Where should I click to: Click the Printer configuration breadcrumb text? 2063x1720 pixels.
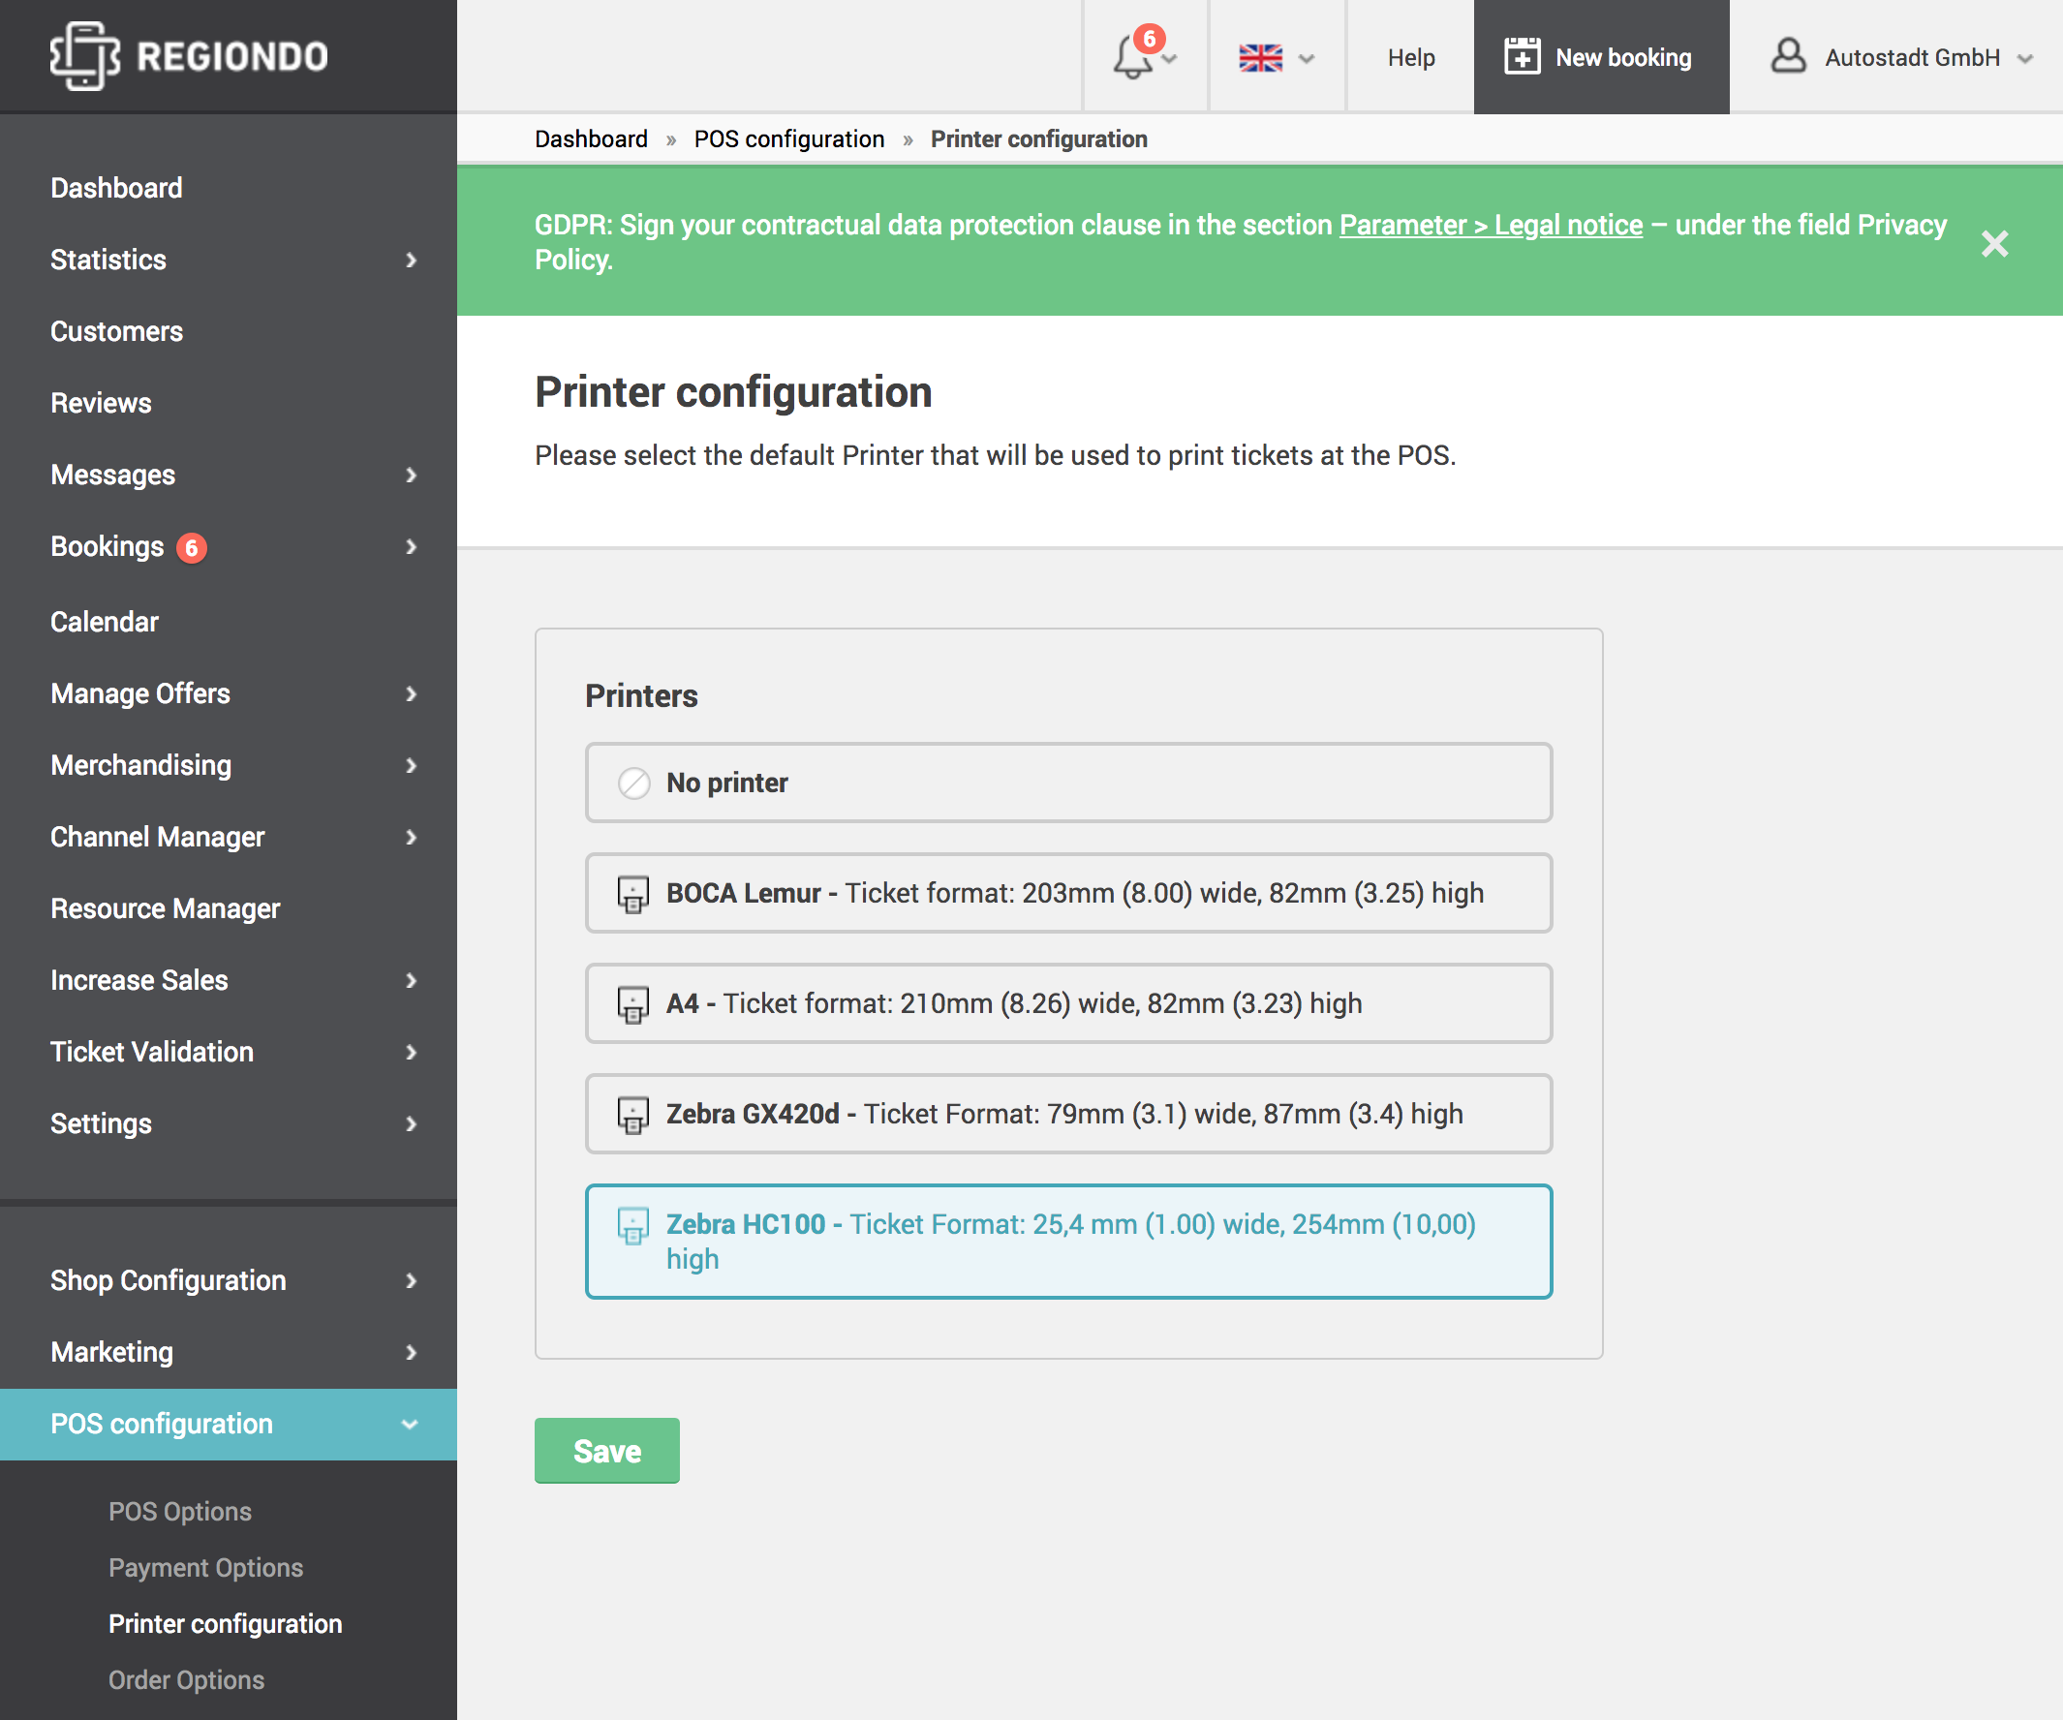point(1038,138)
